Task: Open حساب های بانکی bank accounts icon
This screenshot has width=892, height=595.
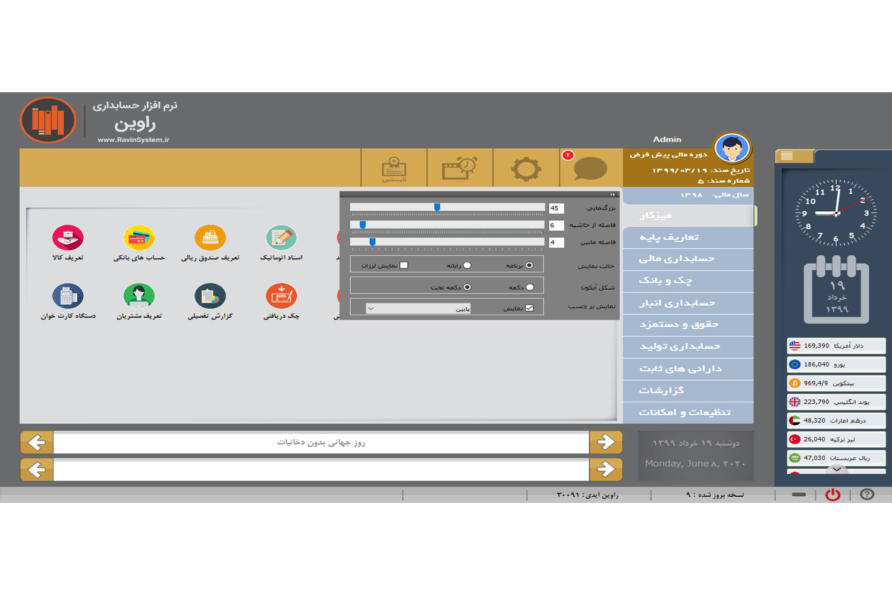Action: point(139,239)
